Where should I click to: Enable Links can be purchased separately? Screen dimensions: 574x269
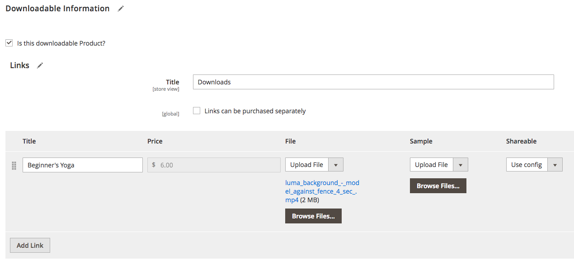click(x=197, y=110)
